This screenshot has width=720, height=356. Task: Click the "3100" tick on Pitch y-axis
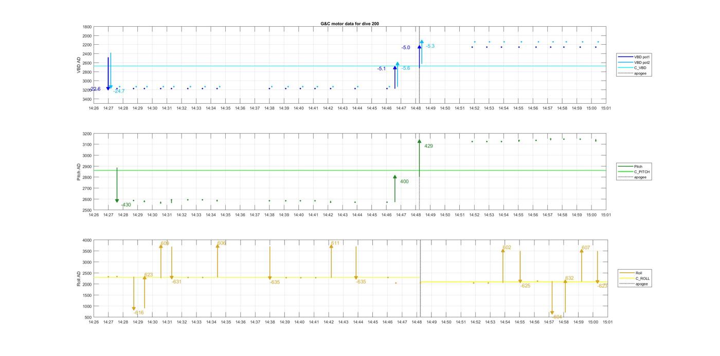pyautogui.click(x=87, y=145)
